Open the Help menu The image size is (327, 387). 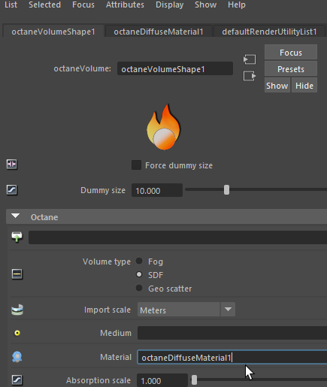[x=237, y=5]
